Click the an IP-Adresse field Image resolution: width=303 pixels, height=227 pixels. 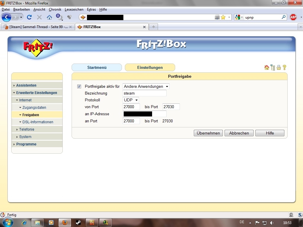(144, 114)
